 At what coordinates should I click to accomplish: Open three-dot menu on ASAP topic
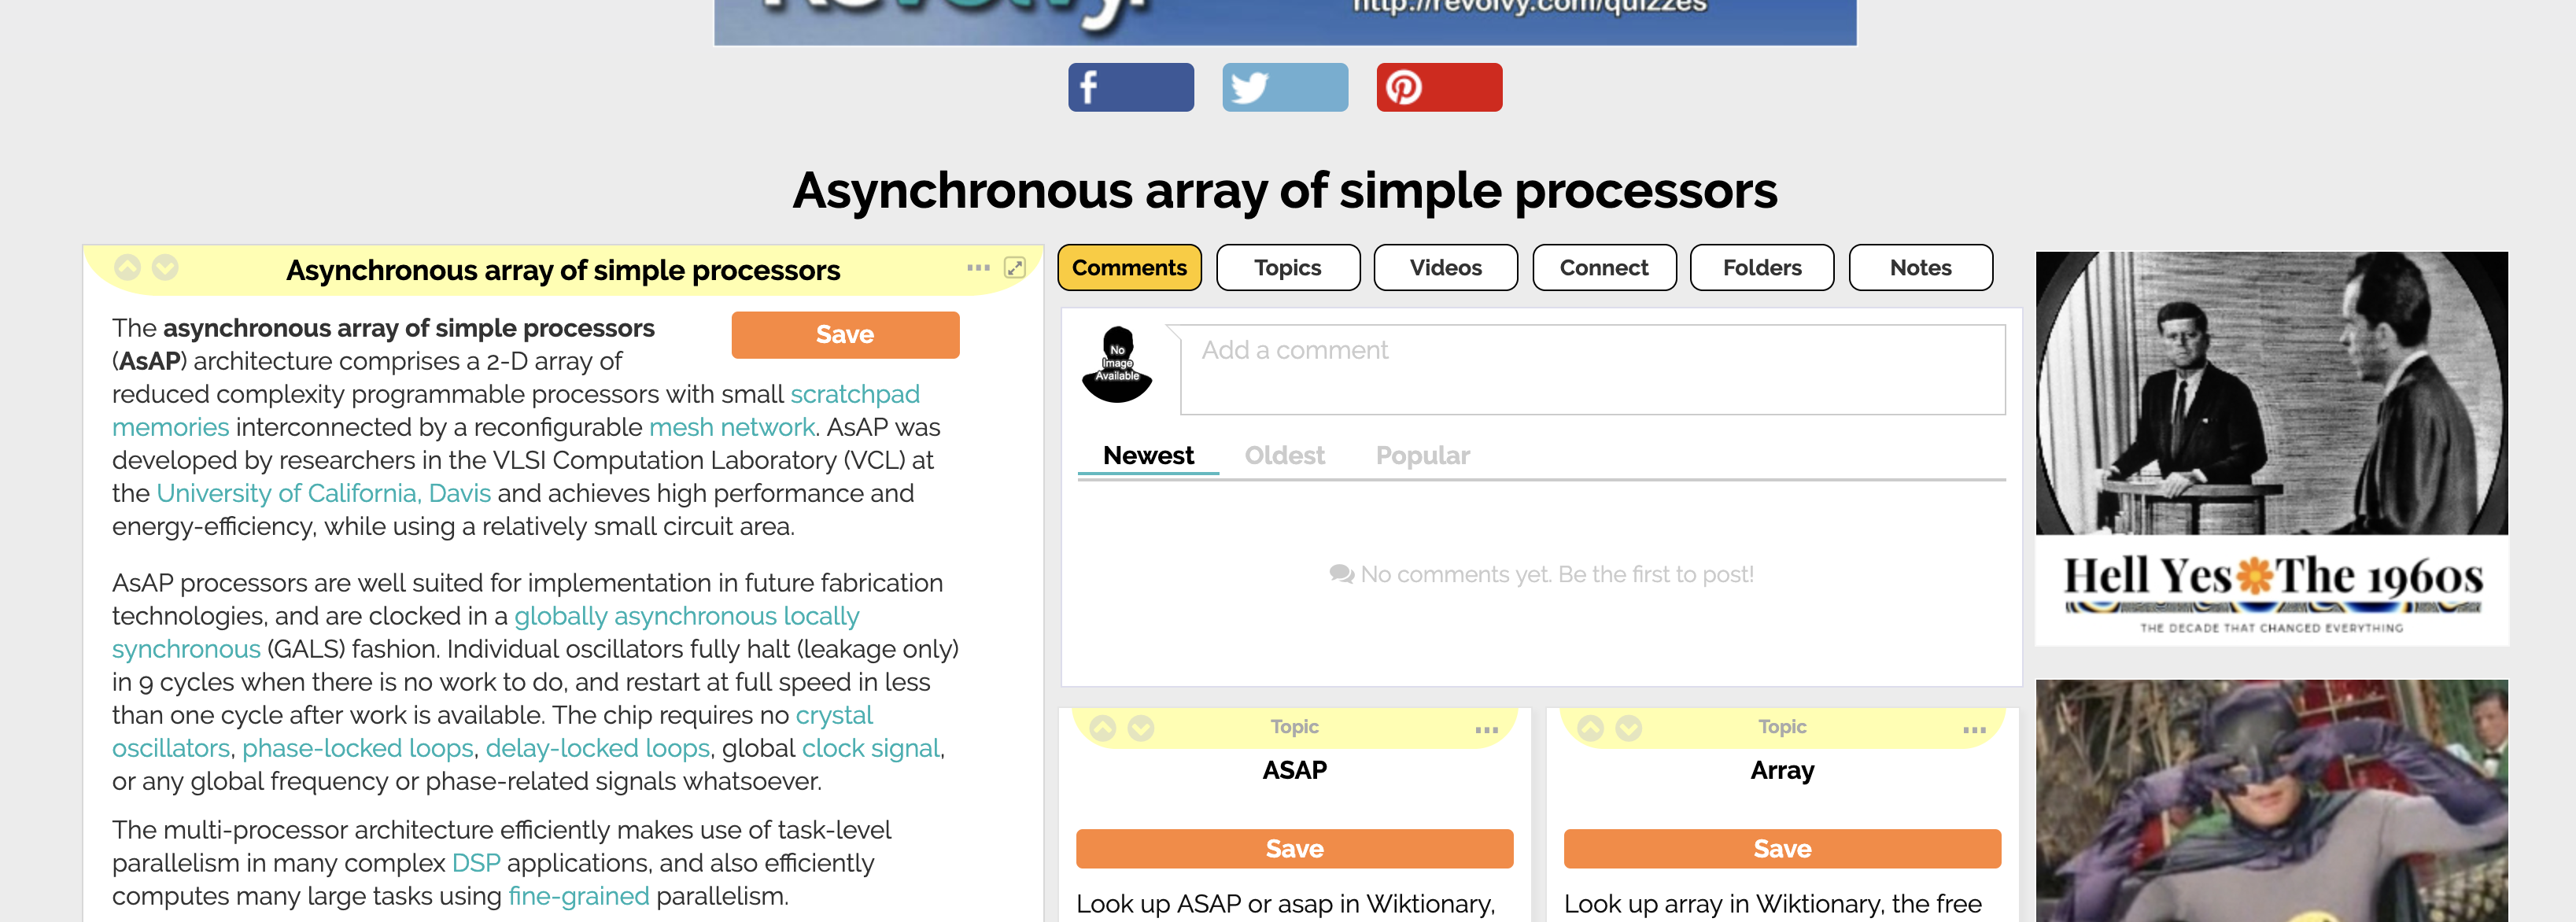point(1486,730)
